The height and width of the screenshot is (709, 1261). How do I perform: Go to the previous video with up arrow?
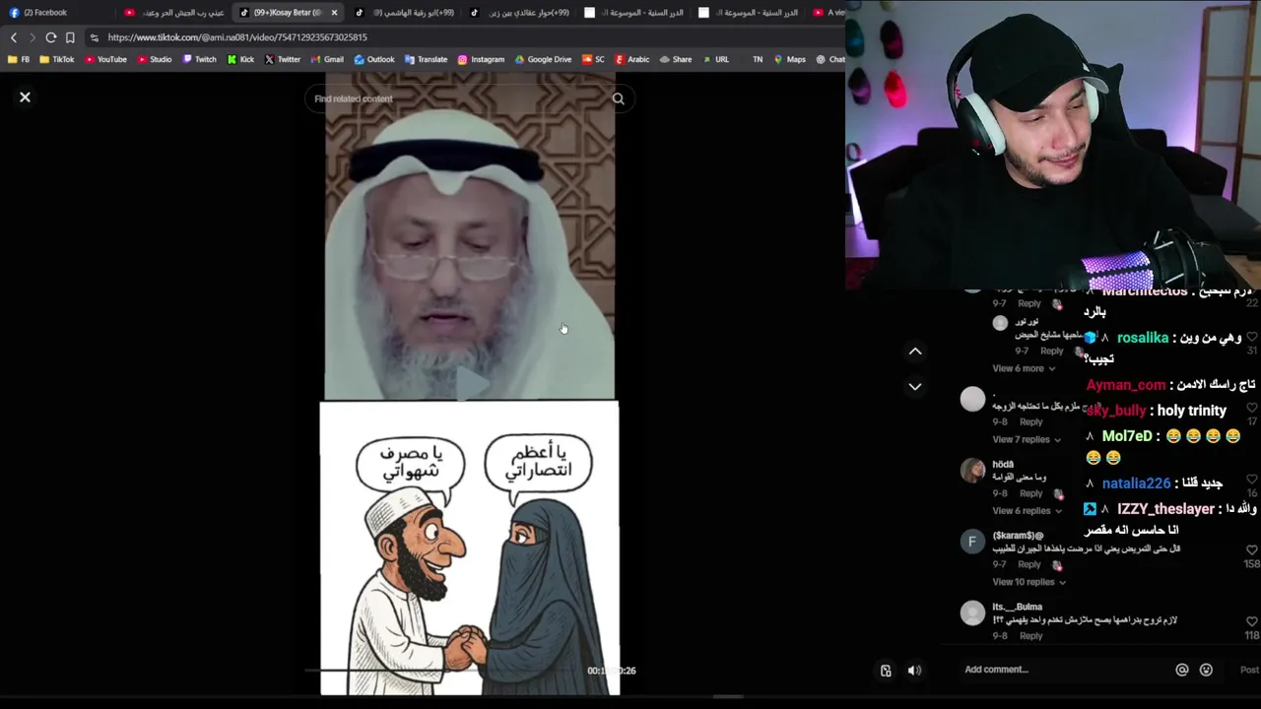(x=914, y=351)
